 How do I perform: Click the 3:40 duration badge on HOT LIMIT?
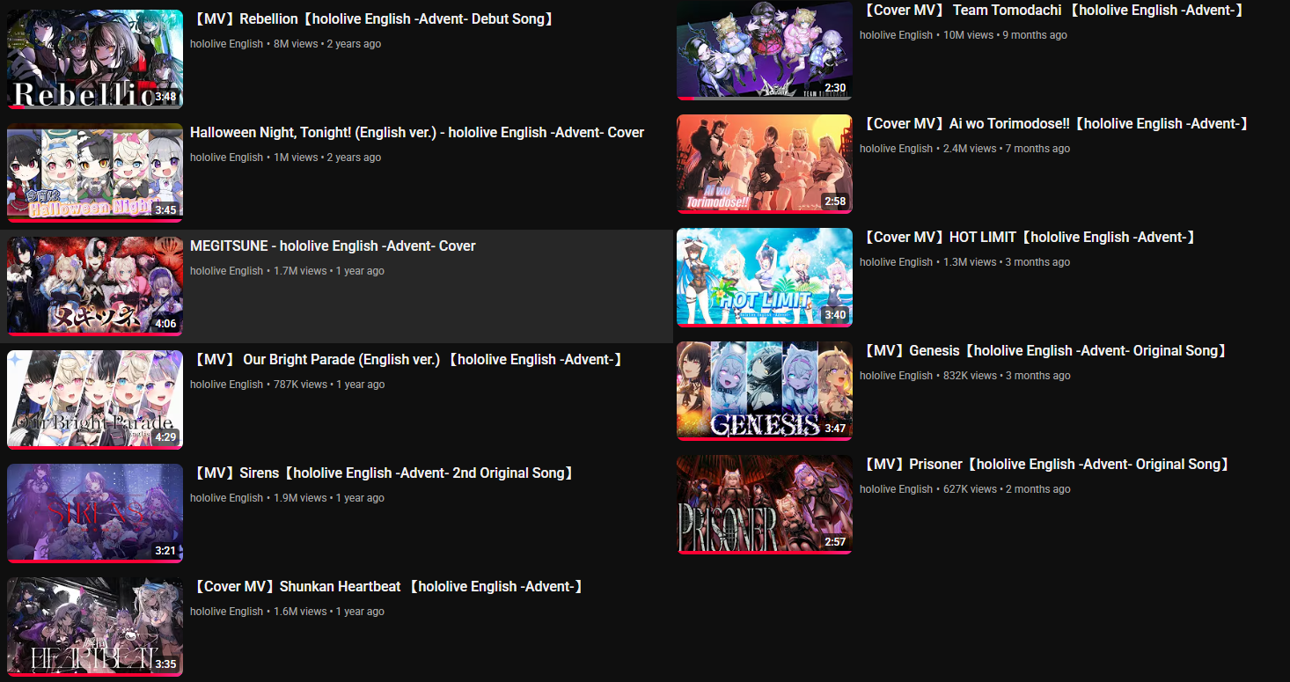(835, 315)
